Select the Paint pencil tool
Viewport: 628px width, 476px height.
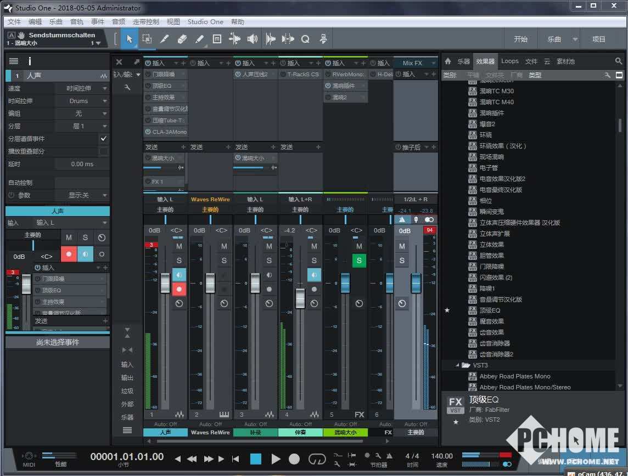coord(199,39)
